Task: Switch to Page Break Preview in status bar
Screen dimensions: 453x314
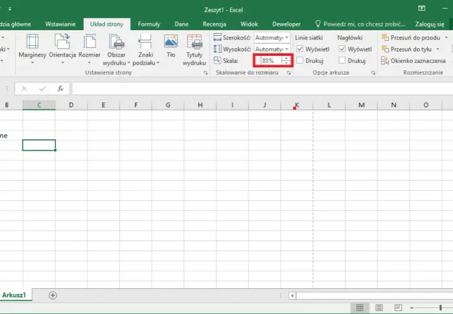Action: pos(398,308)
